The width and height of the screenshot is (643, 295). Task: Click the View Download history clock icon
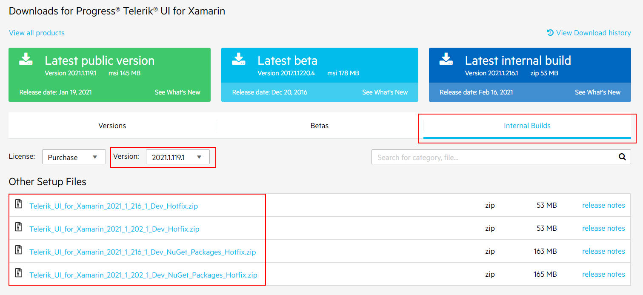550,33
